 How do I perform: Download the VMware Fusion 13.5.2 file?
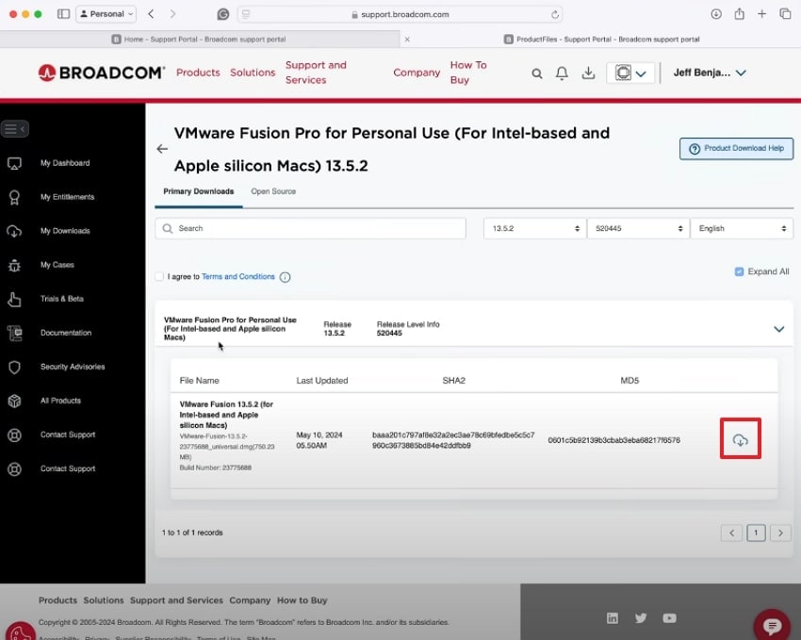click(x=740, y=439)
